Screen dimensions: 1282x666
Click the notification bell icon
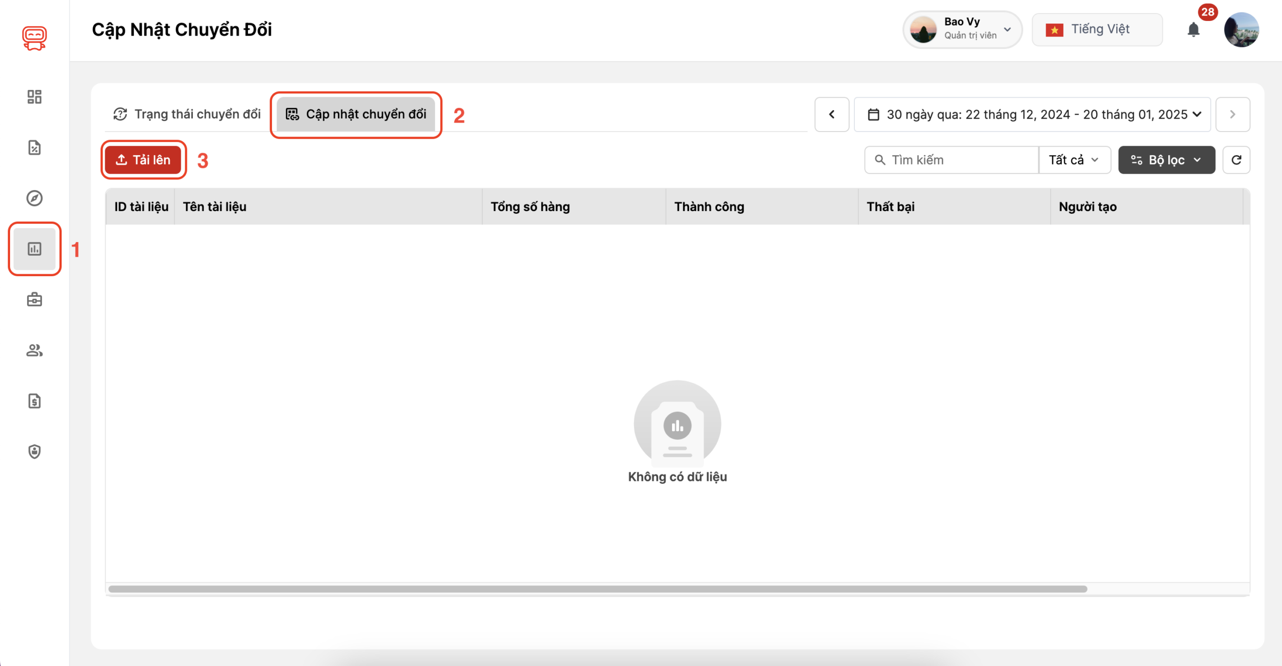point(1193,30)
